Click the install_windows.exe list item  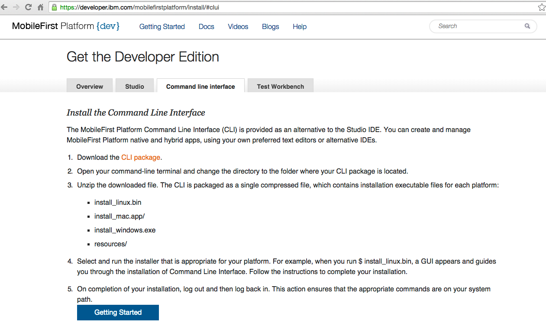click(x=125, y=230)
